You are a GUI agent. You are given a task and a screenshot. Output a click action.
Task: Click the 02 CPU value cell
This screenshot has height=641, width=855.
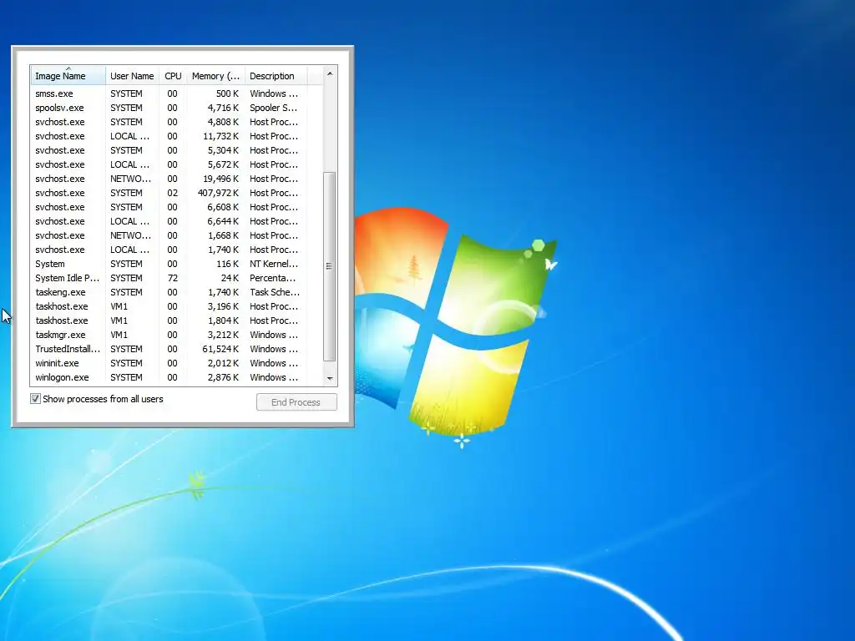[172, 193]
